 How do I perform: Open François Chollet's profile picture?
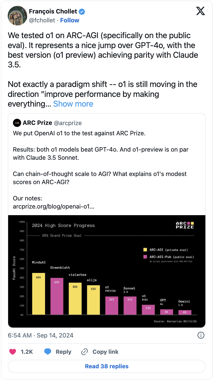click(18, 16)
